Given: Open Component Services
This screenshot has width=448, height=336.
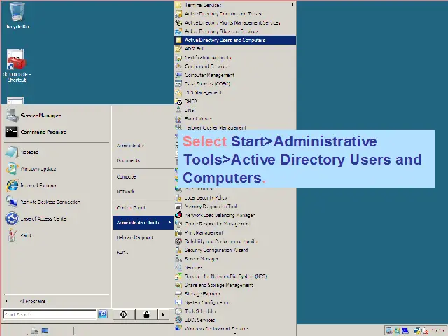Looking at the screenshot, I should pos(235,66).
